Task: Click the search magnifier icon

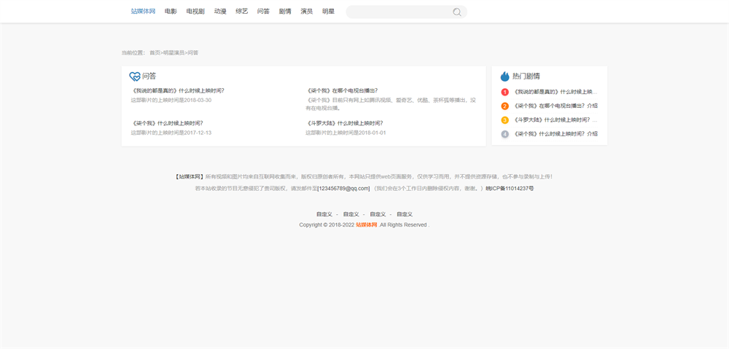Action: coord(457,12)
